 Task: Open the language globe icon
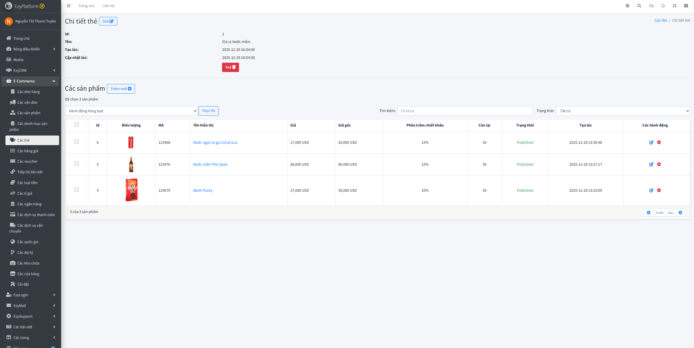627,6
